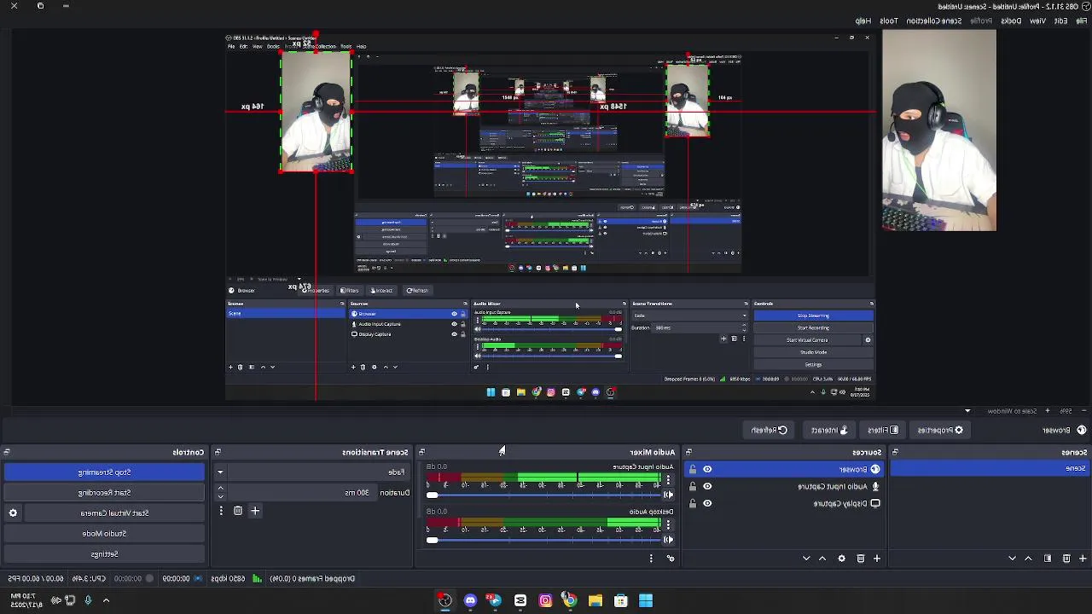1092x614 pixels.
Task: Open File Explorer from the taskbar
Action: click(595, 600)
